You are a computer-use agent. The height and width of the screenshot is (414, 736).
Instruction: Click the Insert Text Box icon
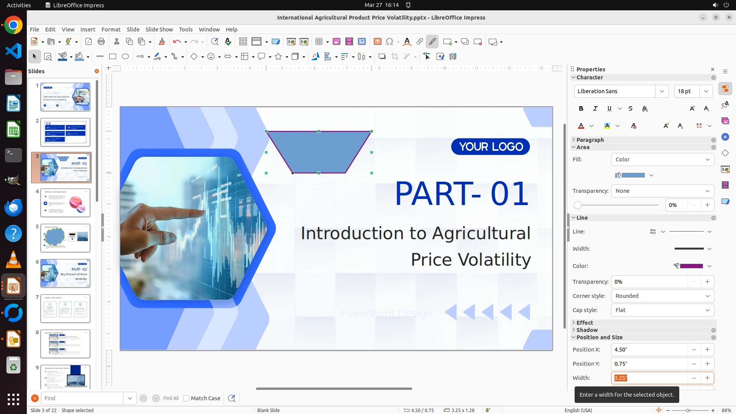pos(378,42)
